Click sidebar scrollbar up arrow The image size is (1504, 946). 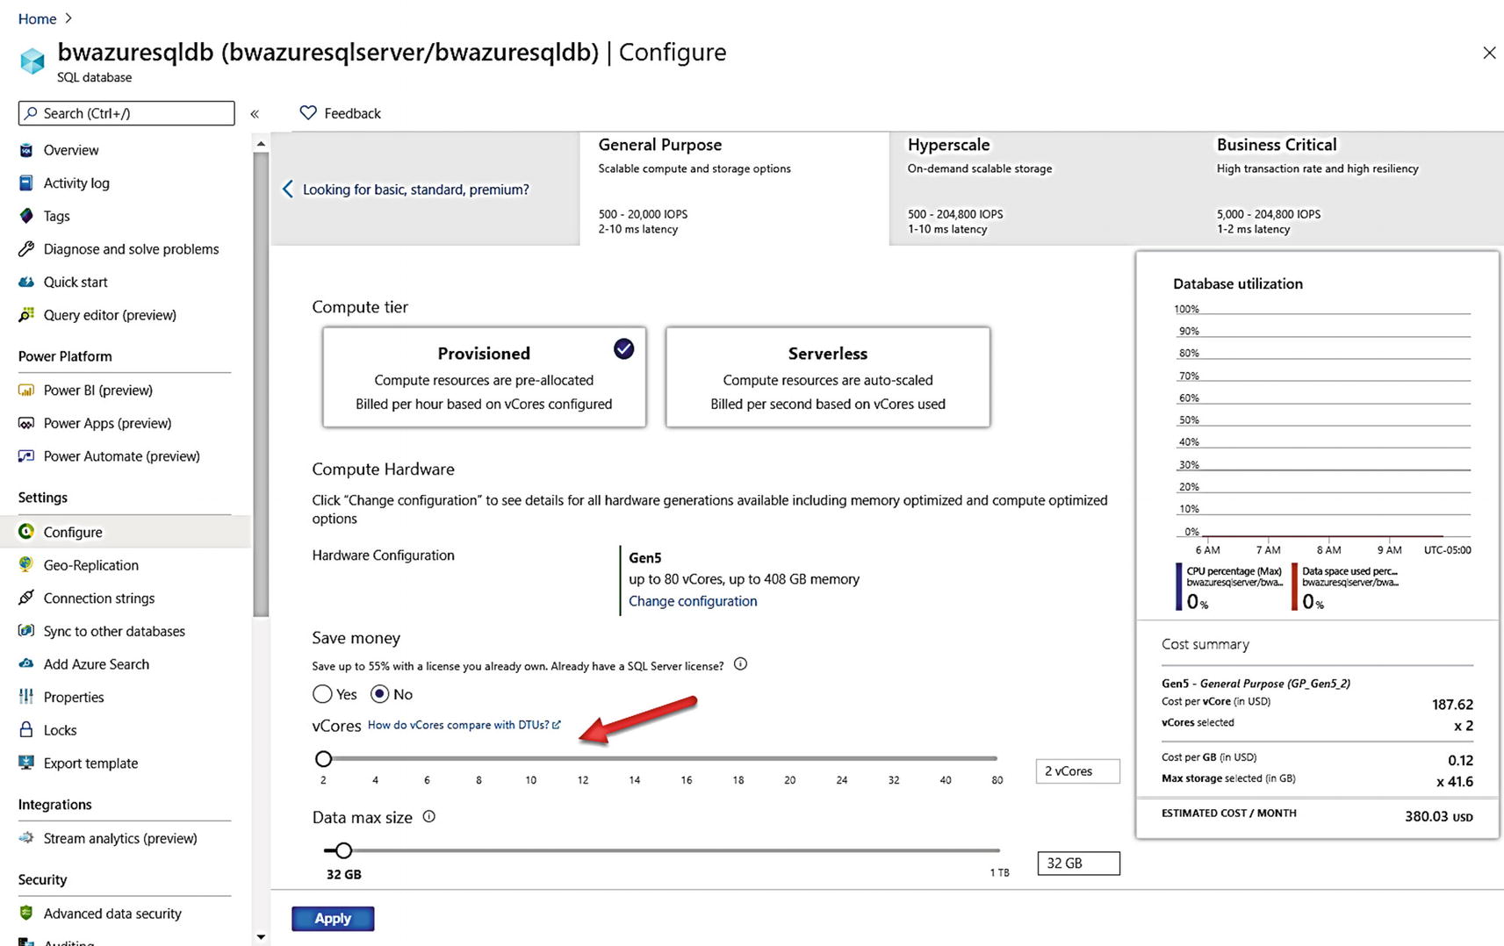(x=261, y=143)
